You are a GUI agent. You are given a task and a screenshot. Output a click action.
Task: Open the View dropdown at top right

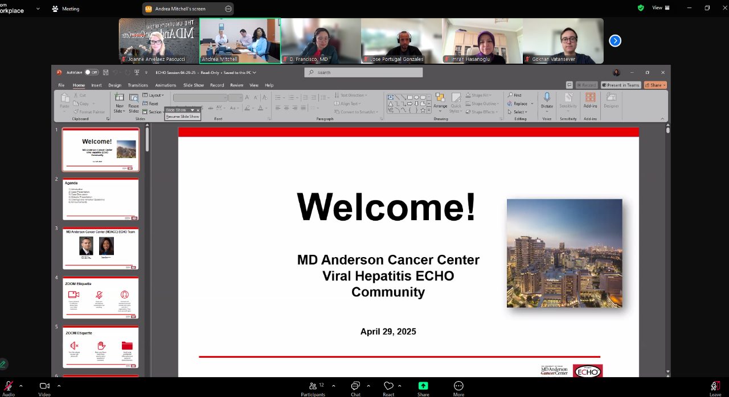click(x=661, y=8)
